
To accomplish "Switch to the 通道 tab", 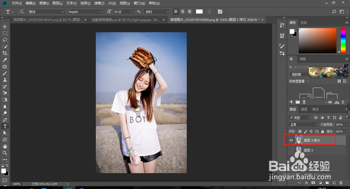I will pos(304,109).
